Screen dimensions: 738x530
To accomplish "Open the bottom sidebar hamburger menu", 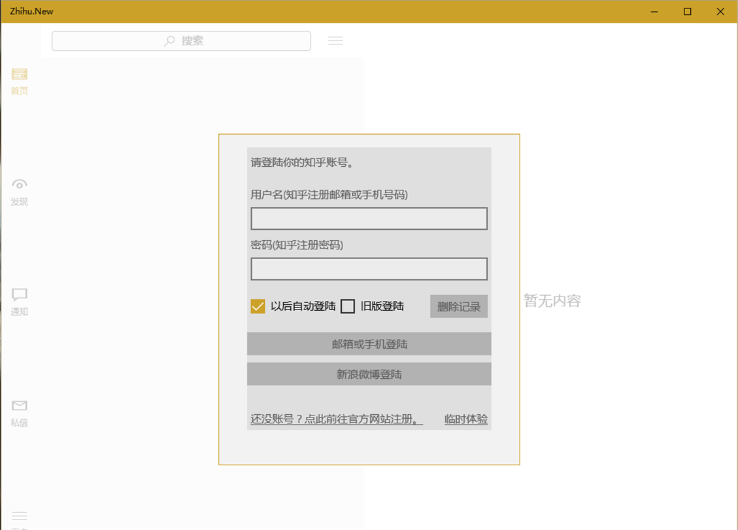I will tap(20, 516).
